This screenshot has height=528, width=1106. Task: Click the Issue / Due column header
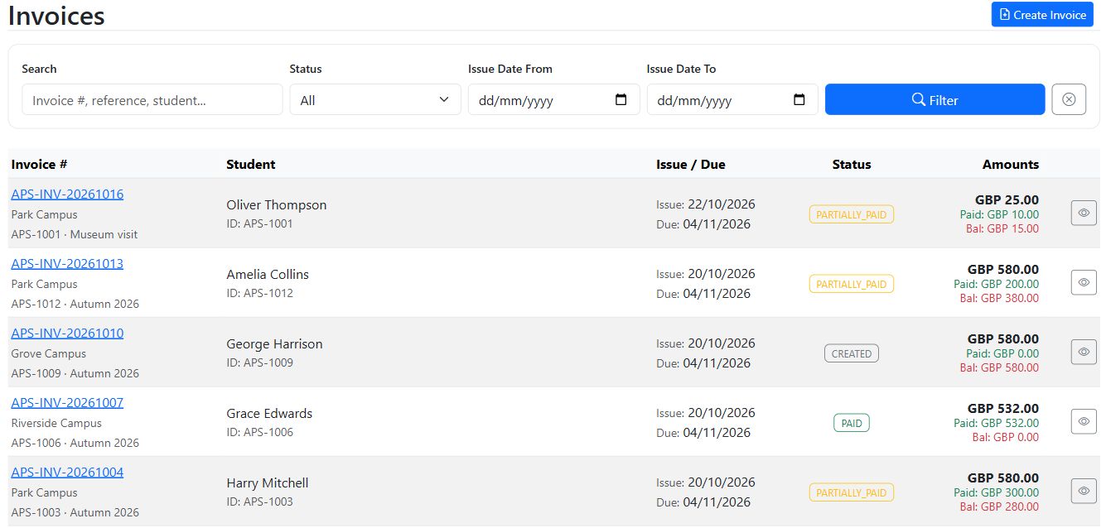pos(691,164)
